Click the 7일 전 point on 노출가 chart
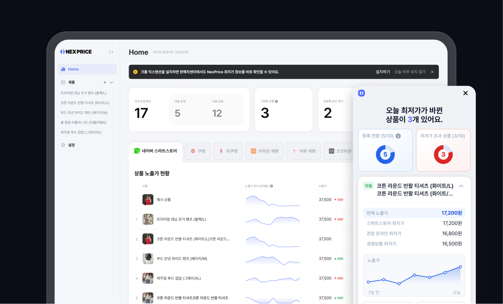The width and height of the screenshot is (503, 304). (368, 282)
